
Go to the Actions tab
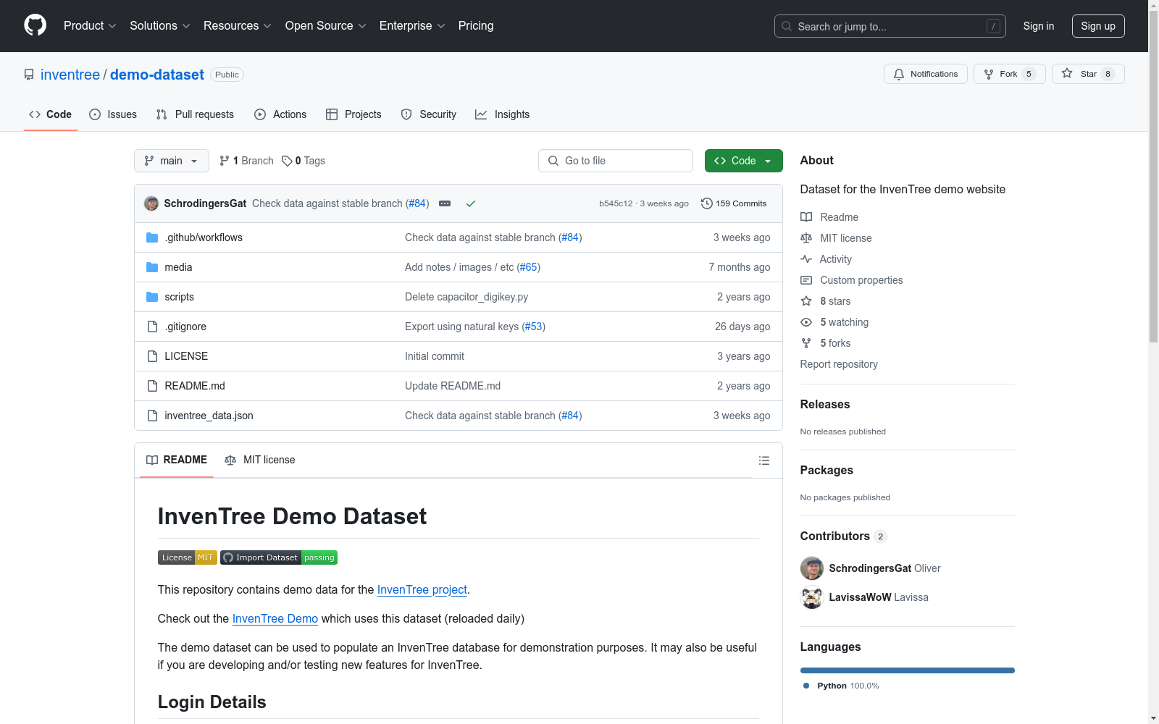(x=280, y=114)
